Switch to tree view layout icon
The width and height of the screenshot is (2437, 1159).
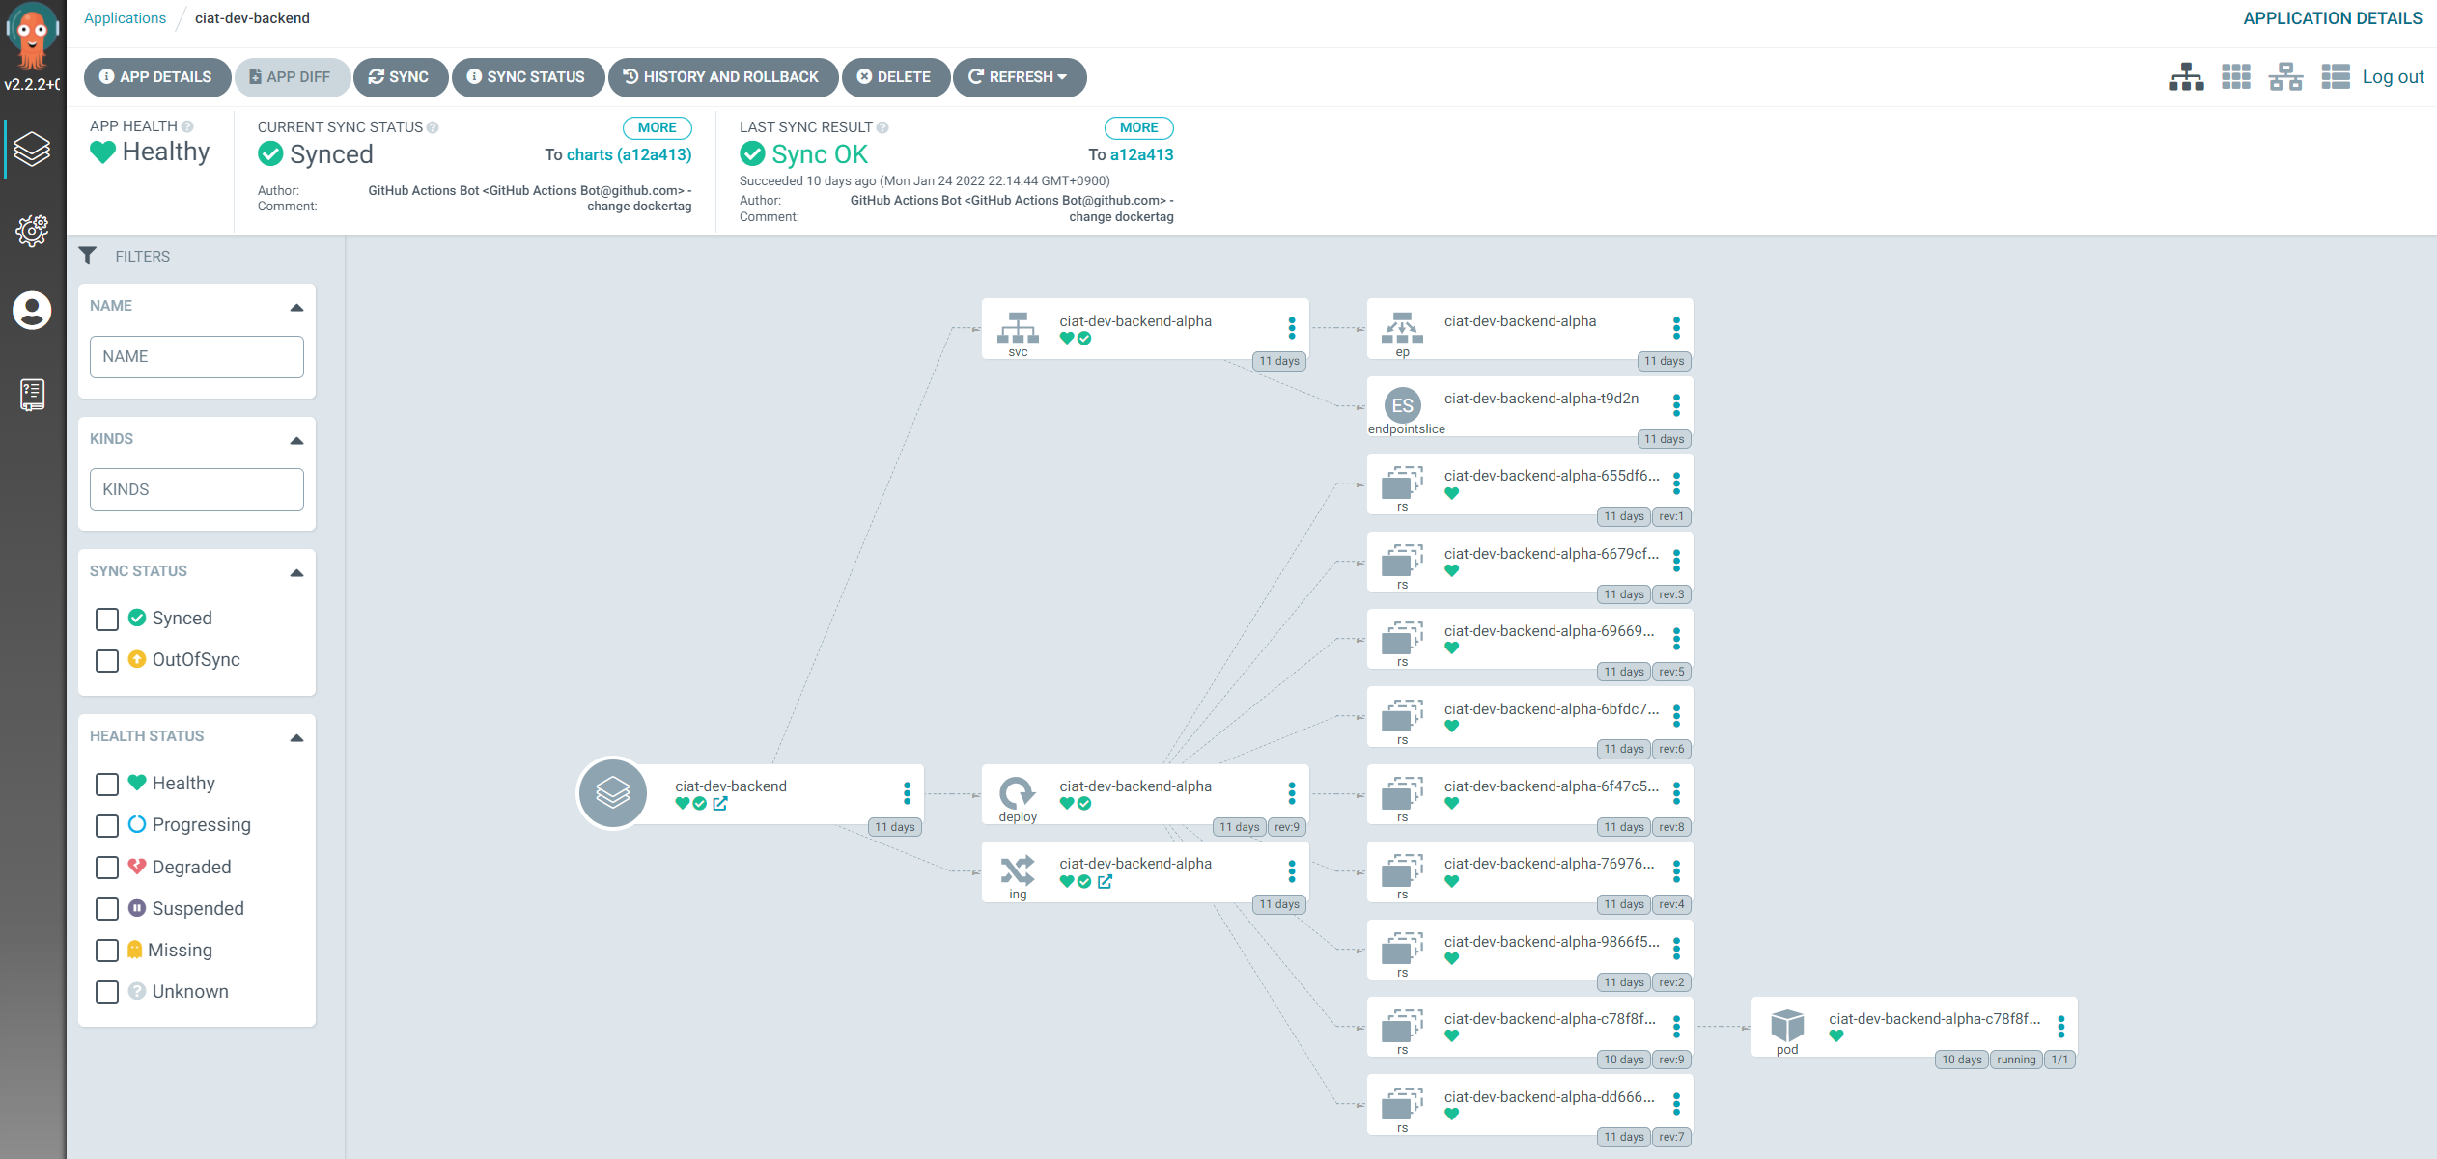(x=2185, y=77)
